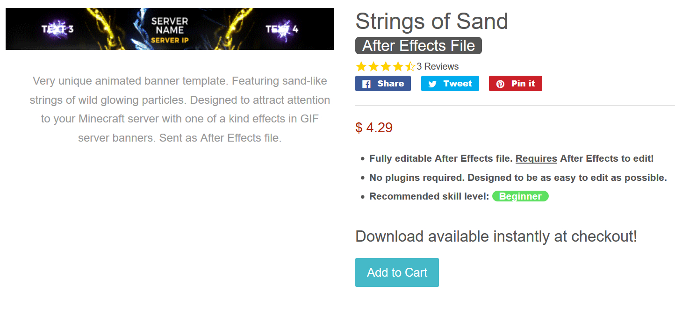Click the After Effects File badge
675x315 pixels.
pyautogui.click(x=418, y=46)
